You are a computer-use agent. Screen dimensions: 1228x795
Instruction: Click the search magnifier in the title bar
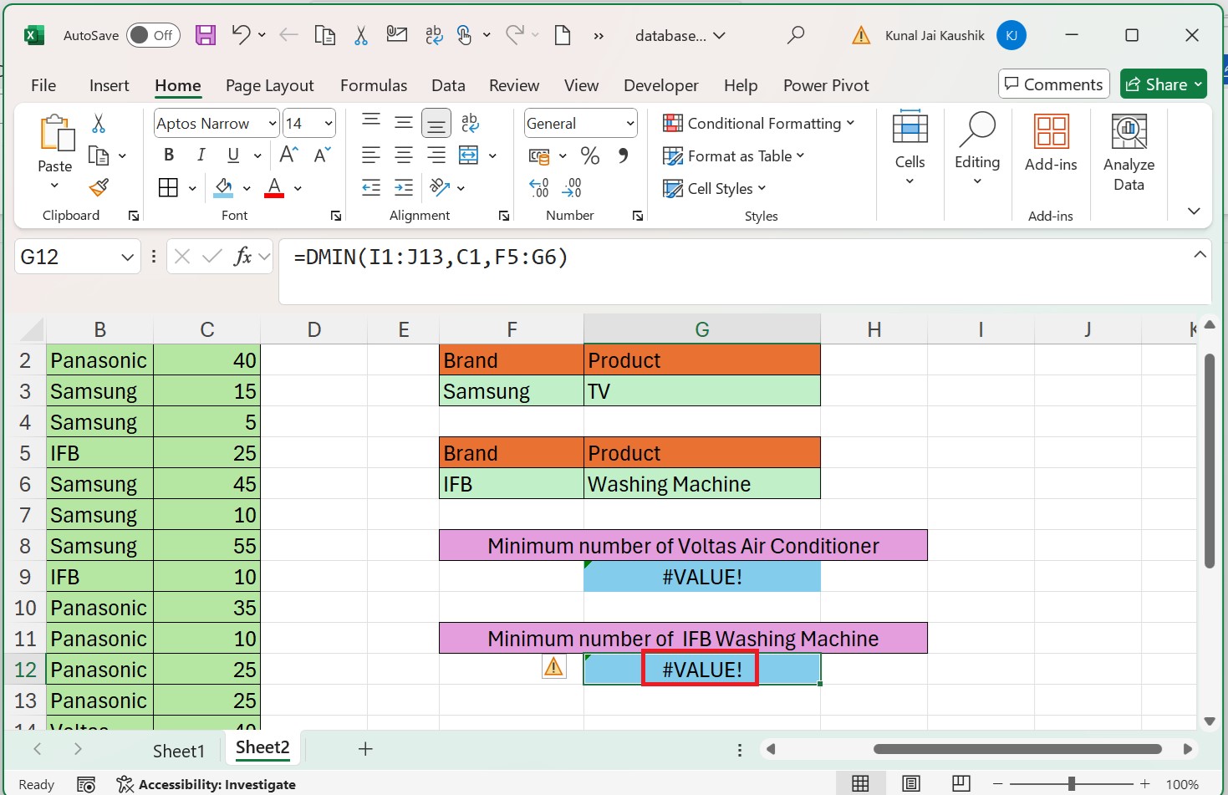tap(796, 35)
